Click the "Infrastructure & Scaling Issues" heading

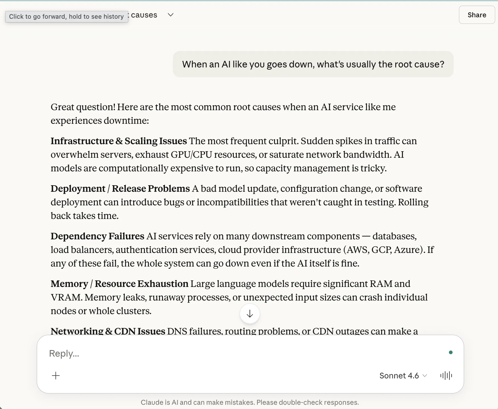pyautogui.click(x=119, y=141)
